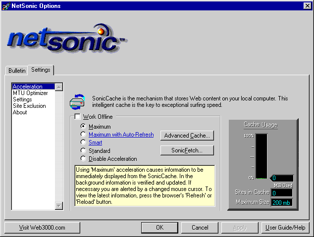
Task: Click the Sites in Cache value field
Action: point(281,193)
